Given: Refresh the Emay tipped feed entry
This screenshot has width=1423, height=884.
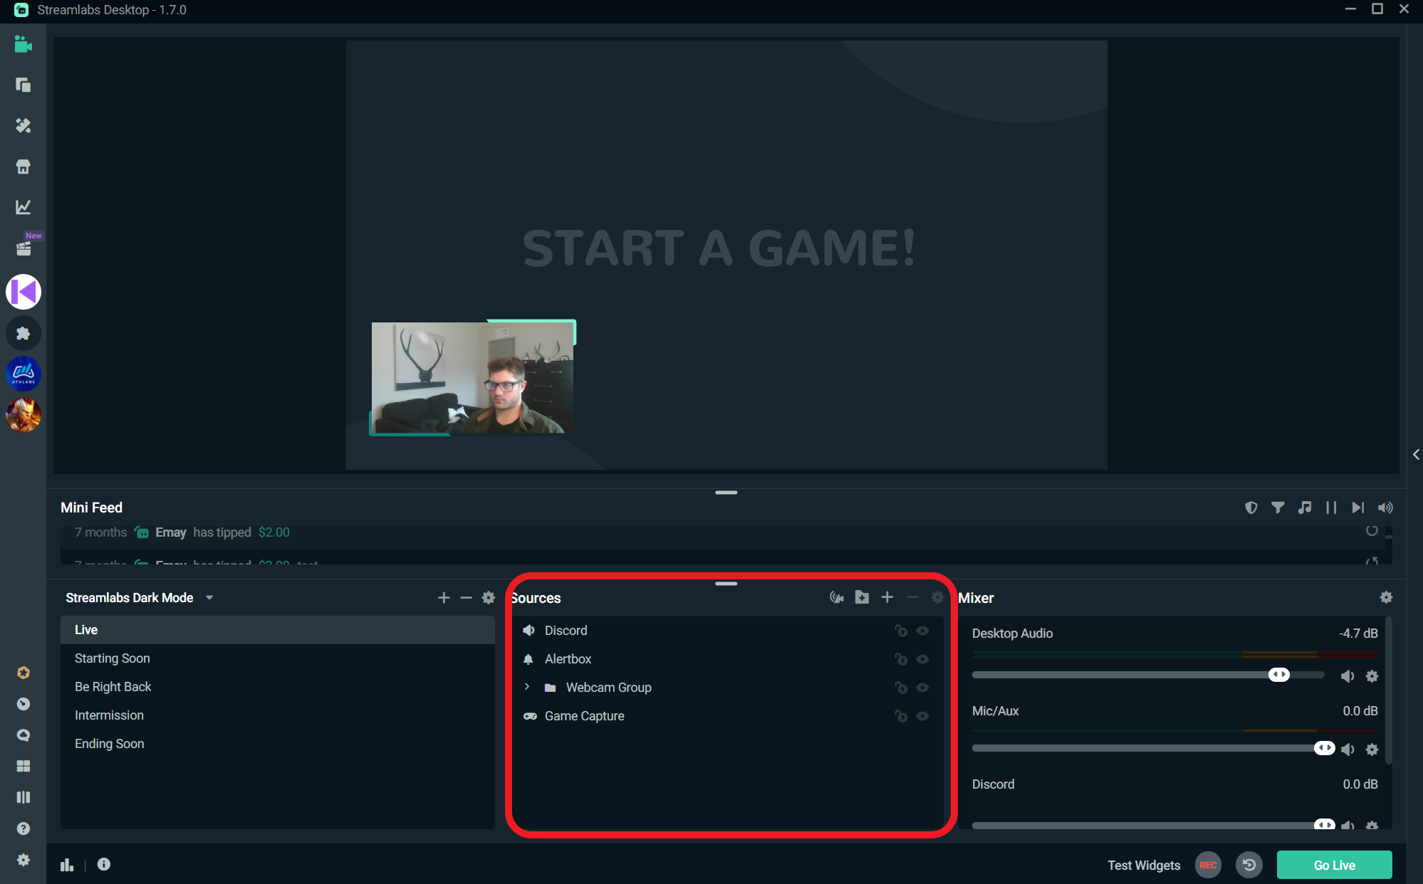Looking at the screenshot, I should coord(1372,530).
